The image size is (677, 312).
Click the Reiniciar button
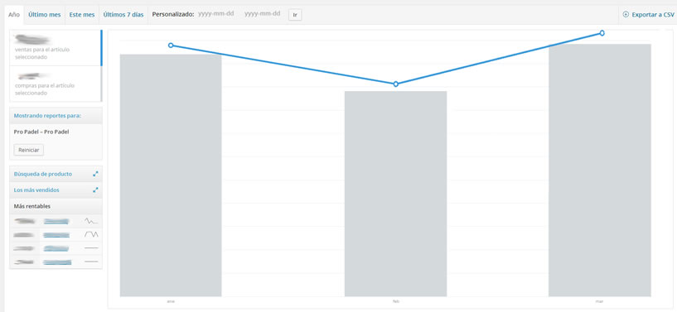click(29, 150)
